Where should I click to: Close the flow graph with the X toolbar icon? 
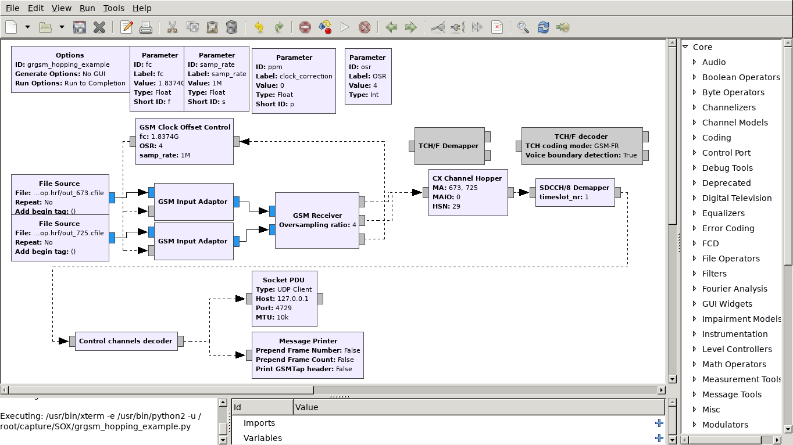coord(99,27)
